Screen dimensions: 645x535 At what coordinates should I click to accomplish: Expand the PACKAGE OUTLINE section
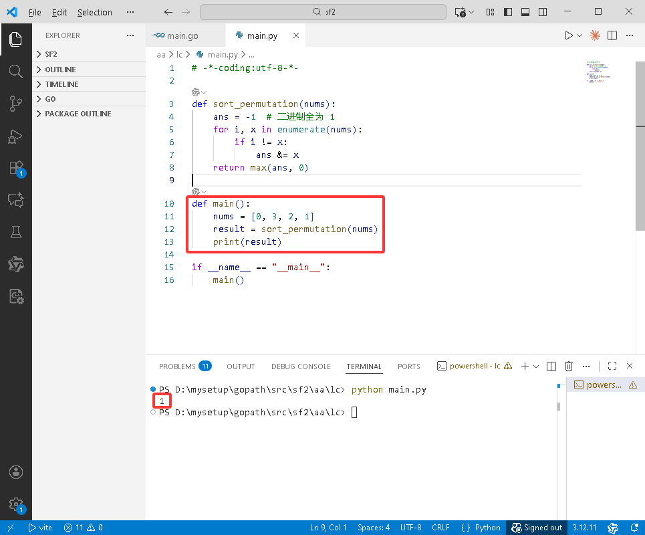tap(89, 114)
